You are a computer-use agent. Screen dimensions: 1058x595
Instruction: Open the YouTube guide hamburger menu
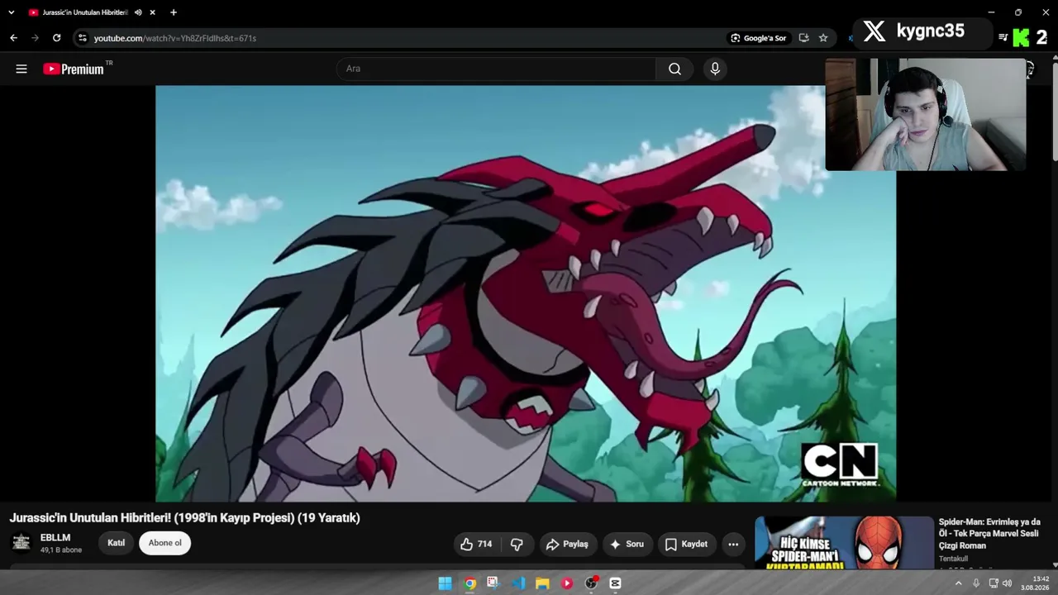(x=21, y=69)
